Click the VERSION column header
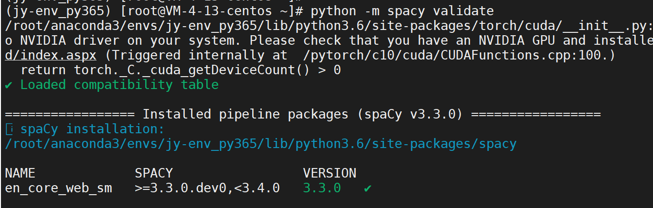This screenshot has height=208, width=653. pyautogui.click(x=330, y=173)
